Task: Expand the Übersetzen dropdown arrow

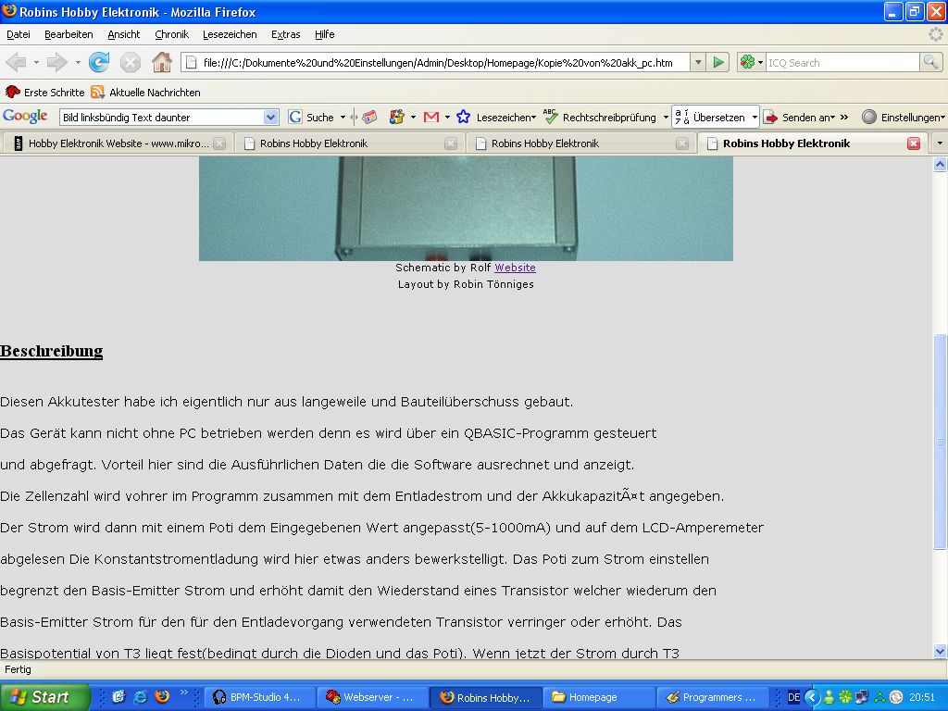Action: click(754, 117)
